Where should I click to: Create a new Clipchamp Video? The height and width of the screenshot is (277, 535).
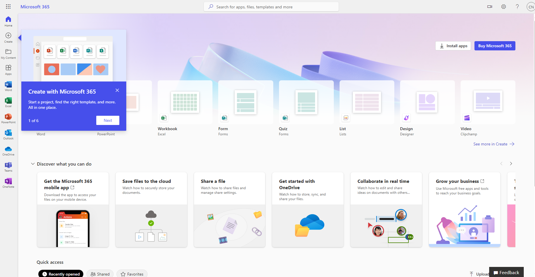488,108
